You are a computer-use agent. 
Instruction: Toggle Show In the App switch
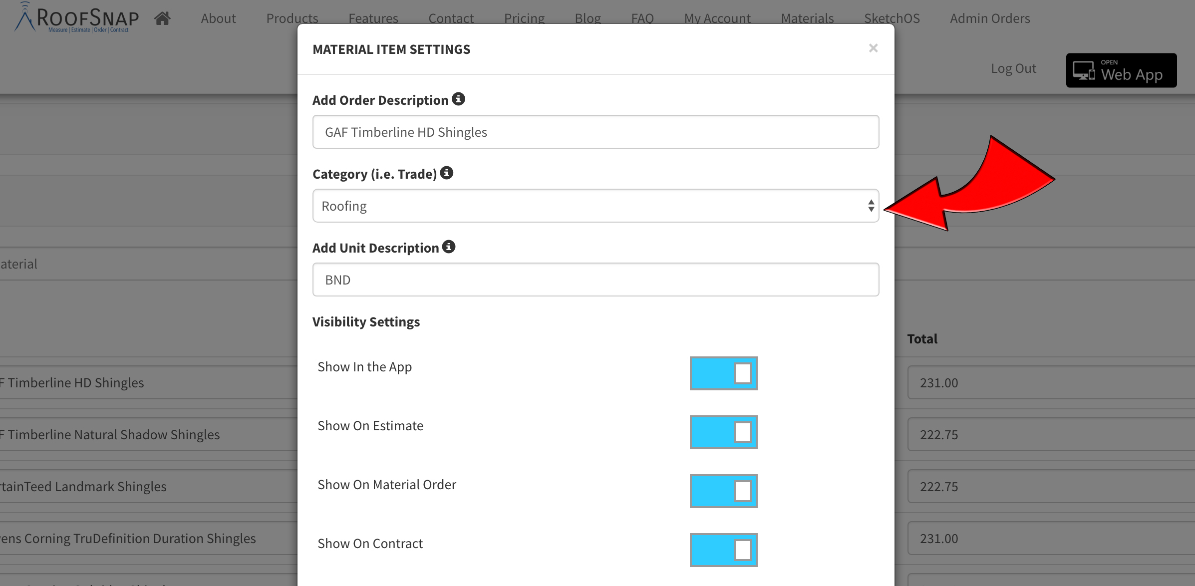coord(723,373)
